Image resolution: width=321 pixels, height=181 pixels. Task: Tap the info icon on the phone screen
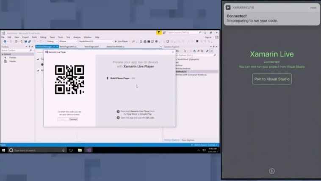272,171
